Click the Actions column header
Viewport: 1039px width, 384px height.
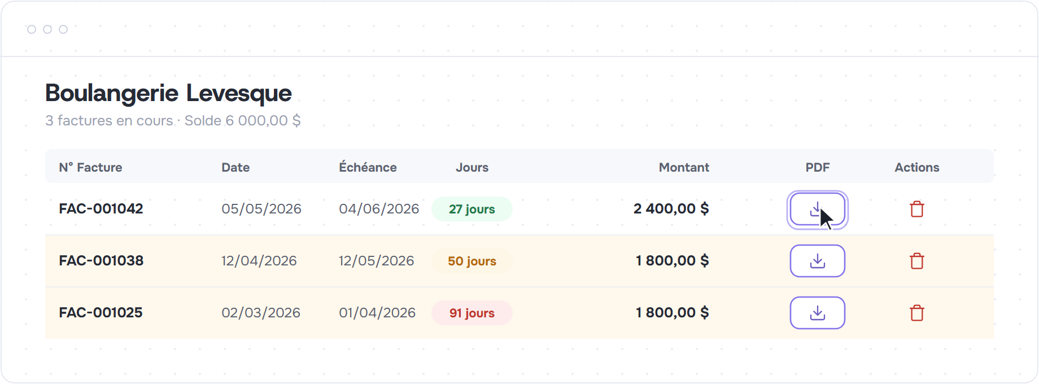point(917,167)
